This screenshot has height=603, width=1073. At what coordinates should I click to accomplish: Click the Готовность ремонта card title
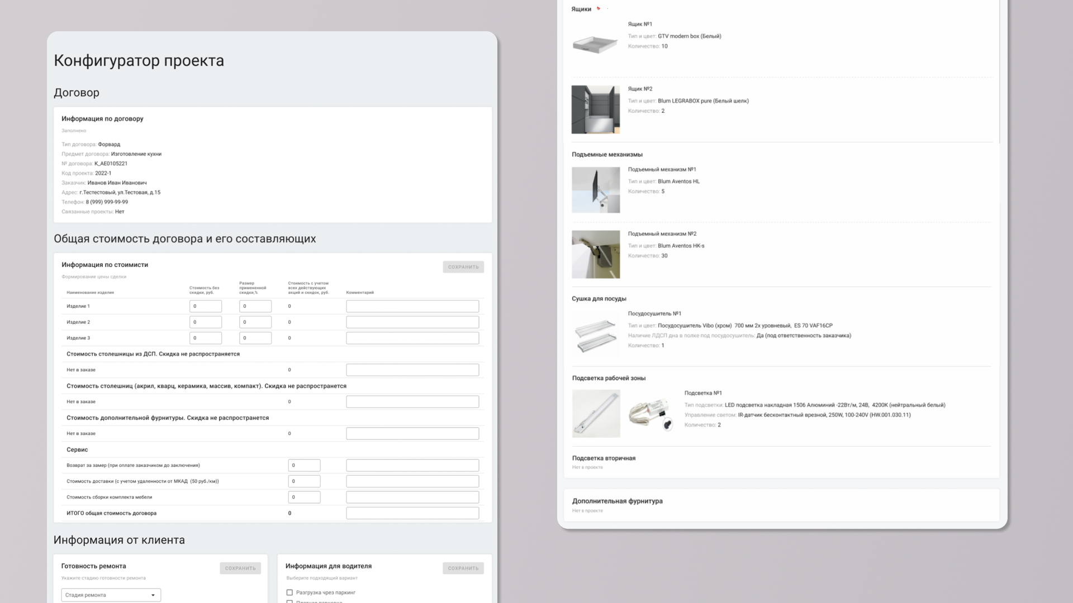point(94,566)
